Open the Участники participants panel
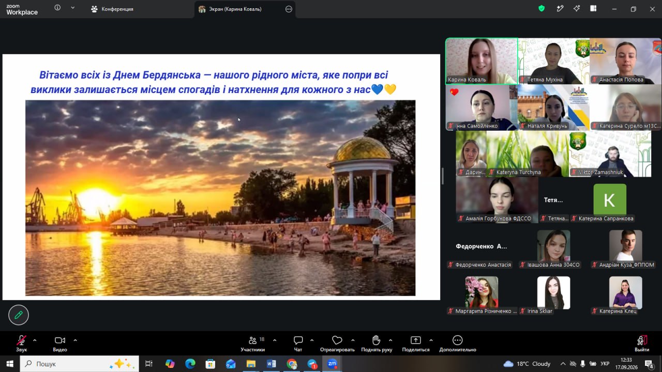Viewport: 662px width, 372px height. (253, 344)
